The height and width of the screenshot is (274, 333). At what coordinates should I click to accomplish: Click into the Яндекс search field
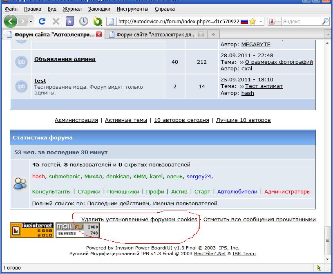pos(302,21)
